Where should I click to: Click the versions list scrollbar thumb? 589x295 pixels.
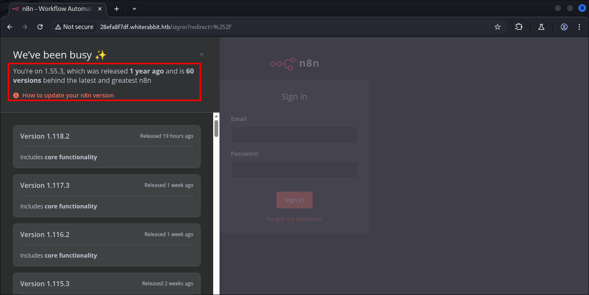click(217, 129)
